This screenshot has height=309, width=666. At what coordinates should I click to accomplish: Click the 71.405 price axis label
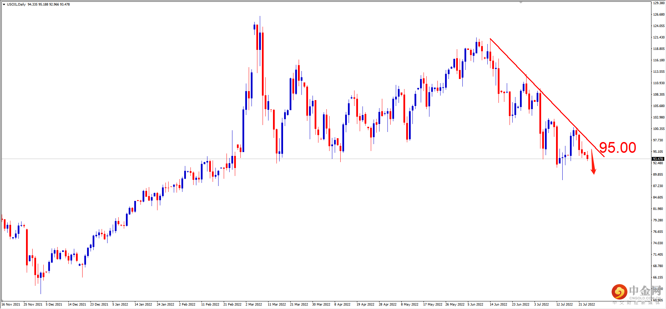pyautogui.click(x=658, y=255)
